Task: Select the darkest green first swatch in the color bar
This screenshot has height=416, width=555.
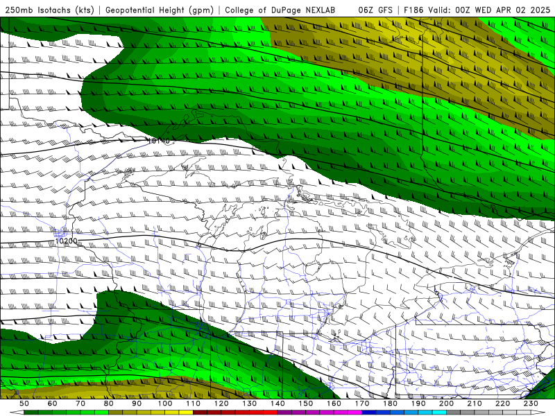Action: click(x=31, y=412)
